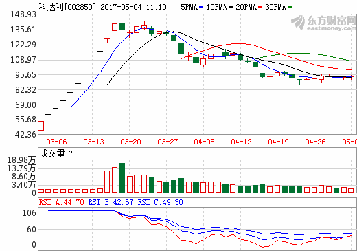The width and height of the screenshot is (357, 251).
Task: Click the 20PMA legend label
Action: click(x=246, y=7)
